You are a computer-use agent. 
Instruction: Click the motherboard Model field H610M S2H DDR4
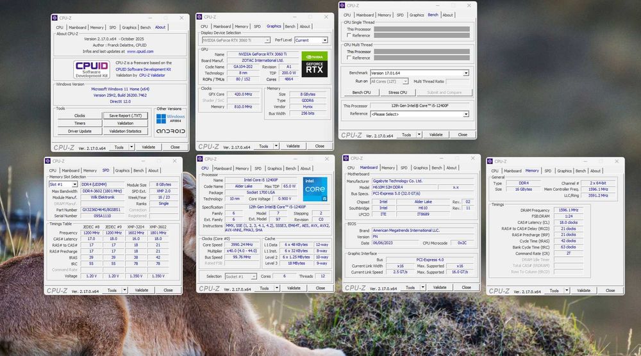click(x=404, y=187)
